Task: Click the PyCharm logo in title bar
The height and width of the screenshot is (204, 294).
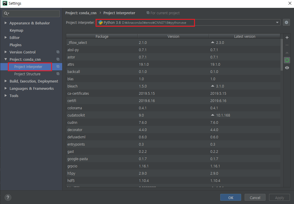Action: click(x=5, y=3)
